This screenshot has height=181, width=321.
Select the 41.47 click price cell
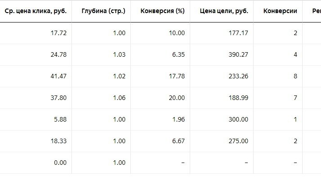pos(58,76)
